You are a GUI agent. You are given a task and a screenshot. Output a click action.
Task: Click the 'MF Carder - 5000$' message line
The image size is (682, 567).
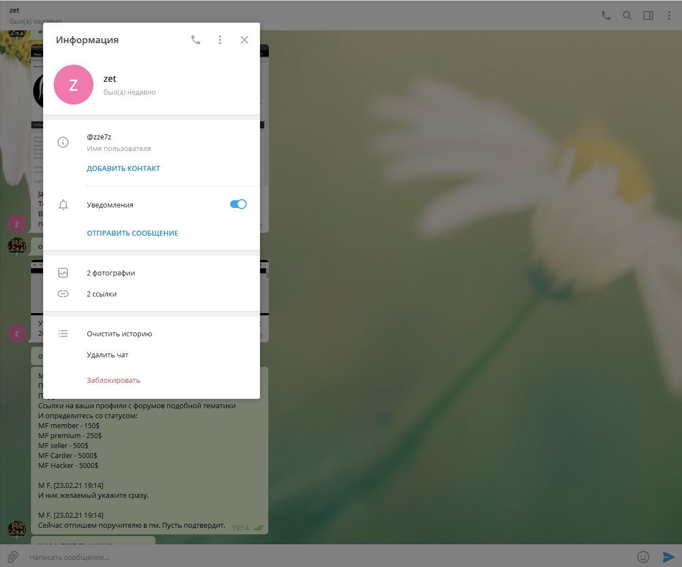click(x=67, y=455)
